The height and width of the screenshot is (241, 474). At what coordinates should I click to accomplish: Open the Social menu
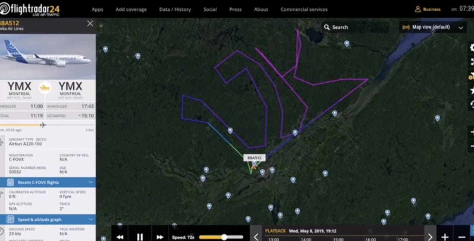click(210, 9)
